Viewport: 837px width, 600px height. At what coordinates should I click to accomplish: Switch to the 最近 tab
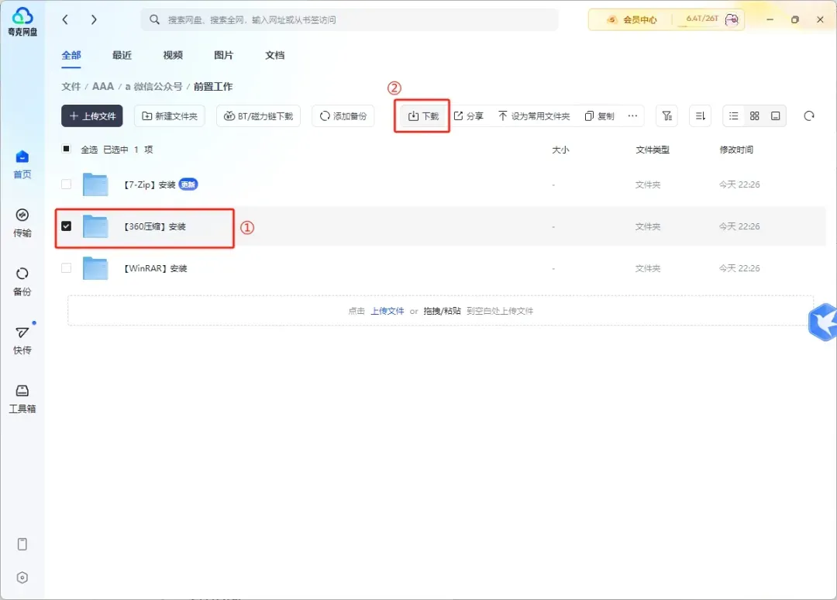(x=122, y=55)
